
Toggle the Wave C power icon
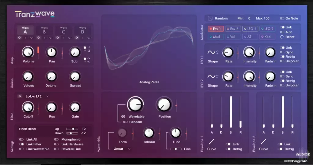(x=57, y=38)
